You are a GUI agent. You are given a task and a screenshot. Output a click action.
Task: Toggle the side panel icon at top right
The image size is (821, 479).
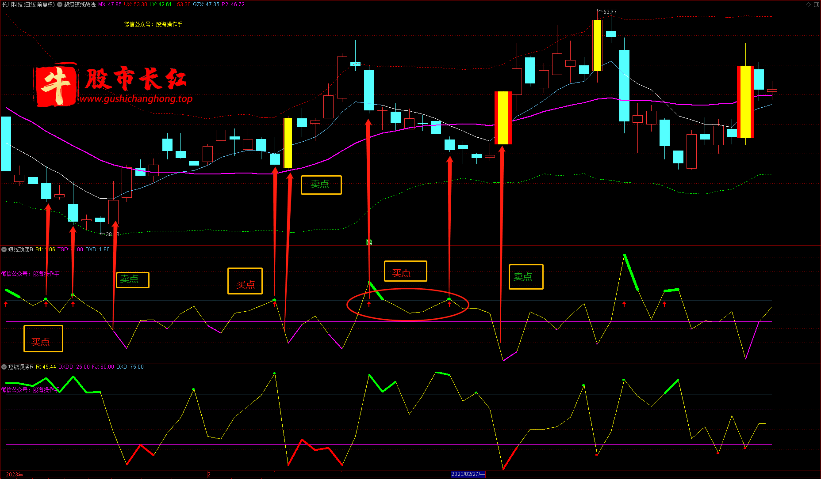tap(817, 4)
